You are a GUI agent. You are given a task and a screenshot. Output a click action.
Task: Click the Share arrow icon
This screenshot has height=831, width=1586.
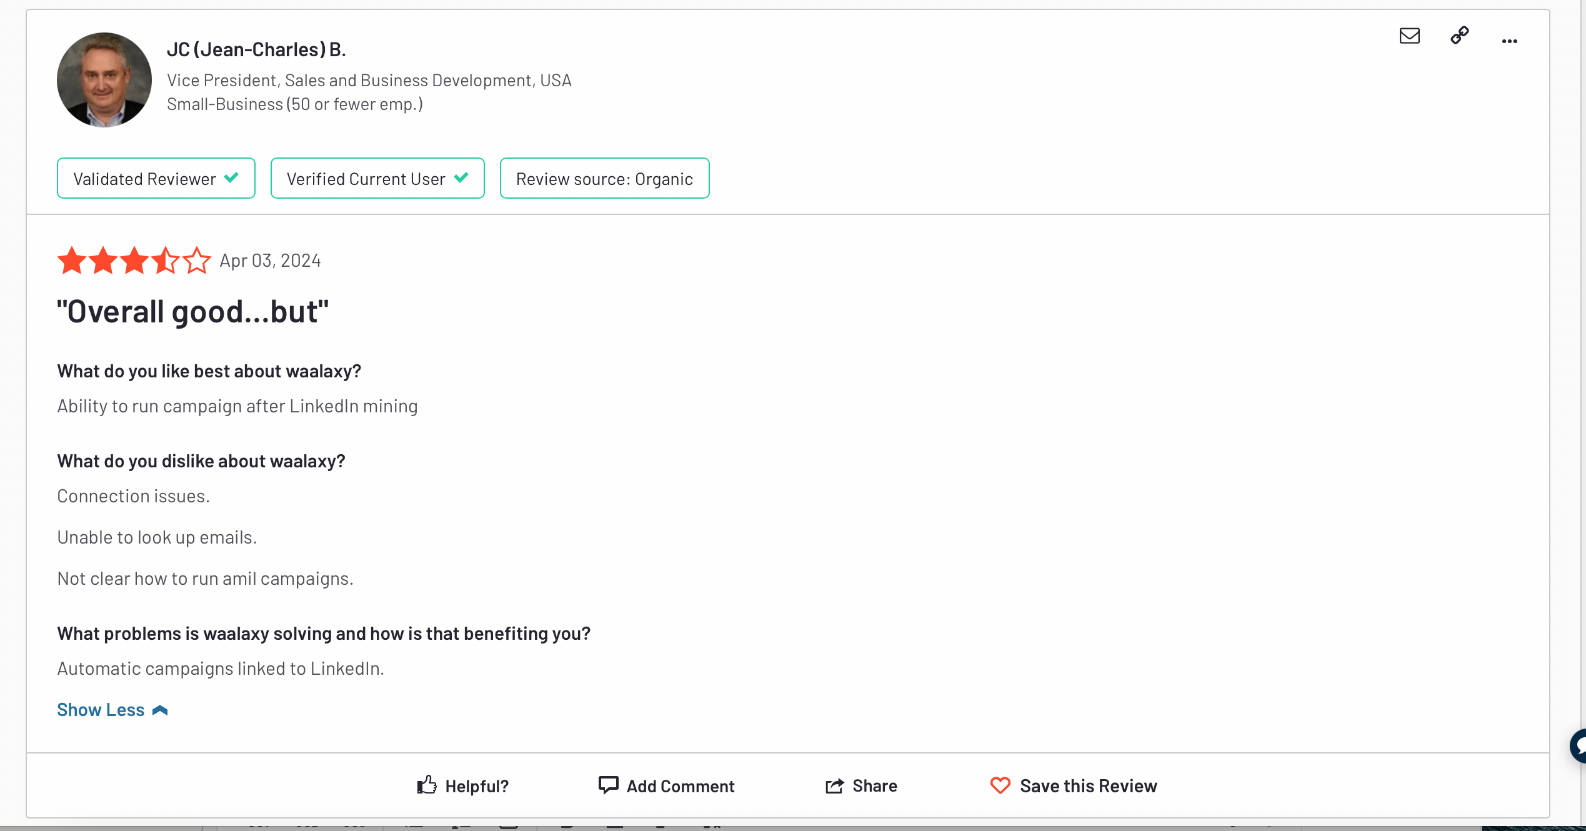coord(834,785)
